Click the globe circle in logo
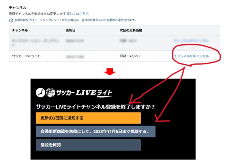 (50, 93)
